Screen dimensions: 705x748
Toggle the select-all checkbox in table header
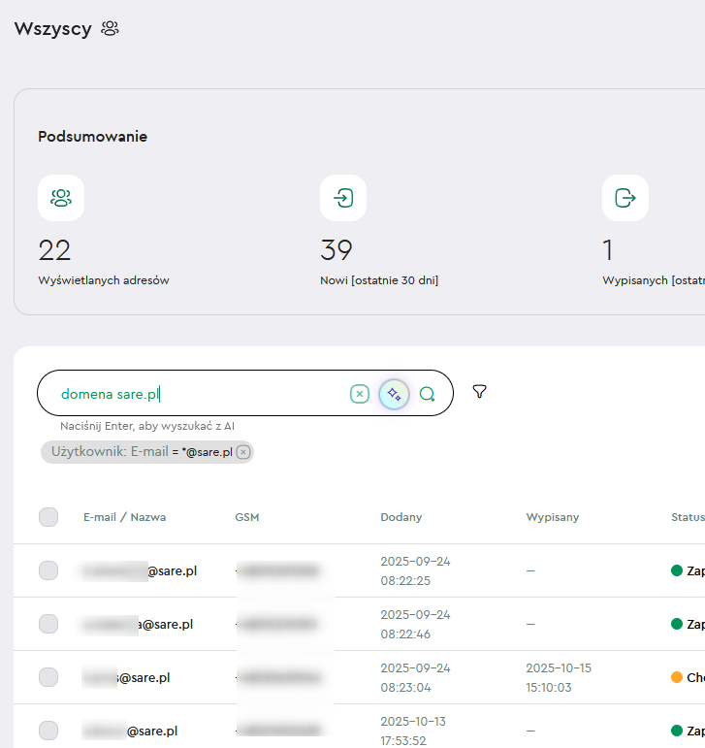tap(48, 517)
